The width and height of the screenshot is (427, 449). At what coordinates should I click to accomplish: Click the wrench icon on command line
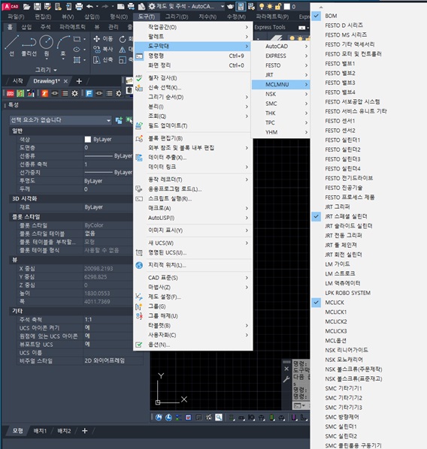click(x=286, y=380)
